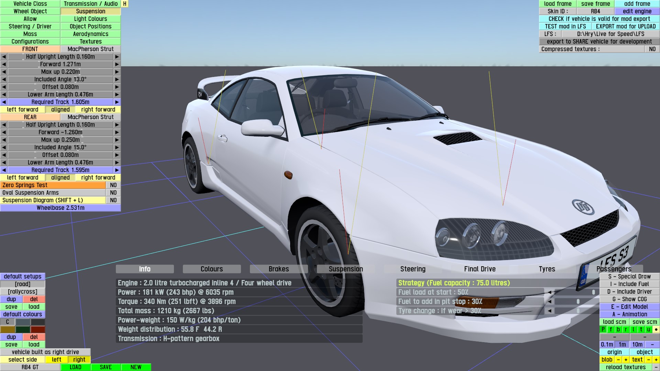Toggle Zero Springs Test NO option
This screenshot has width=660, height=371.
(113, 185)
